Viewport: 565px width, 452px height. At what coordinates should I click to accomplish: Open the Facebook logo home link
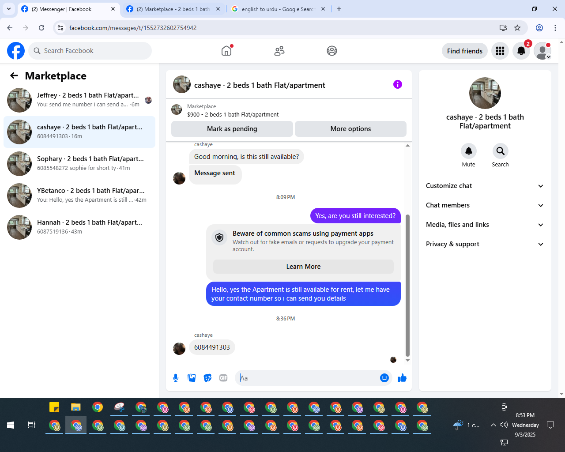16,51
